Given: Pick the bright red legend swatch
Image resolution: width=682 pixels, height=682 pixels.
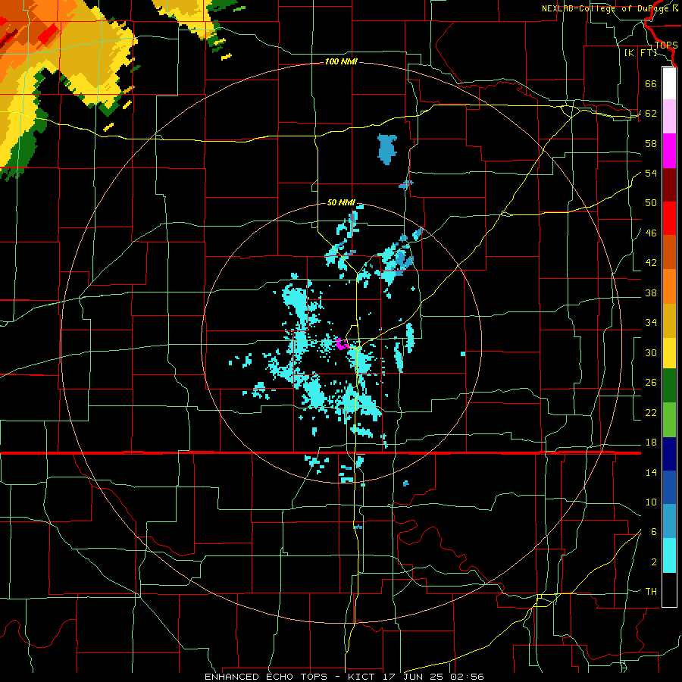Looking at the screenshot, I should pyautogui.click(x=669, y=218).
